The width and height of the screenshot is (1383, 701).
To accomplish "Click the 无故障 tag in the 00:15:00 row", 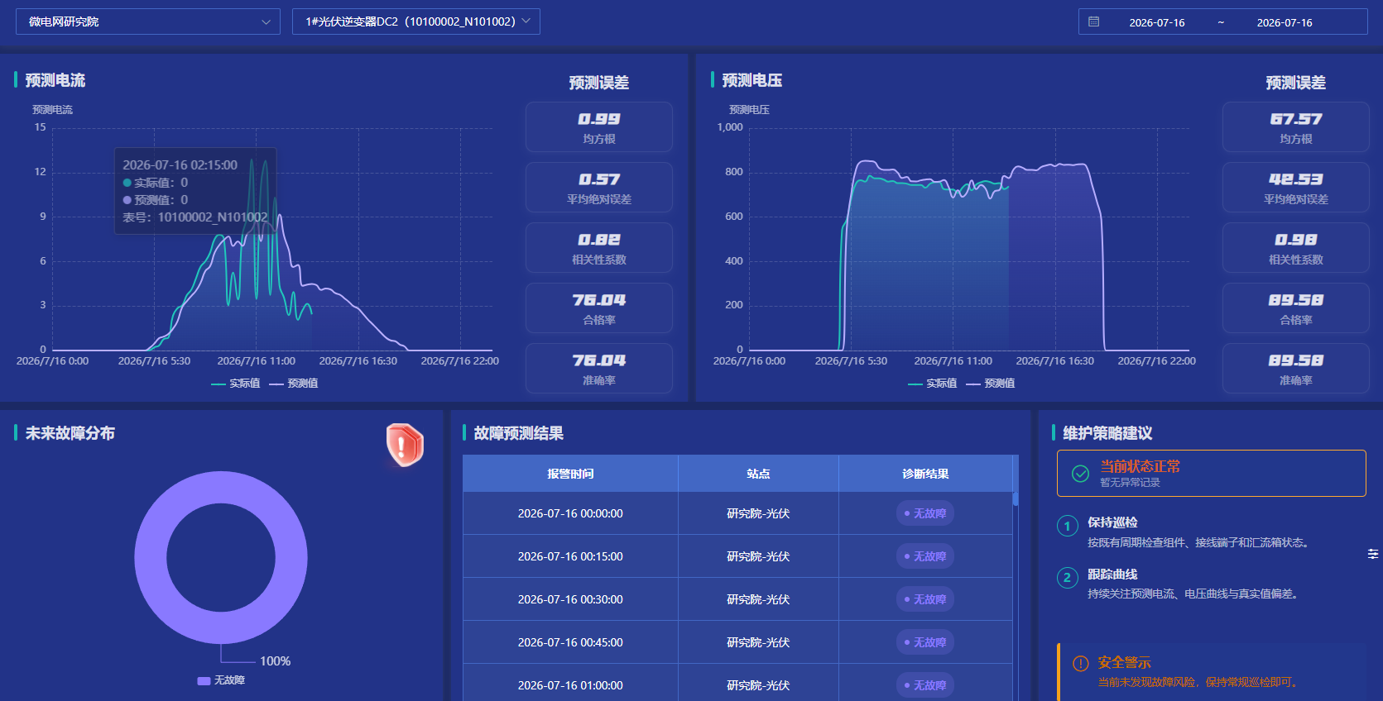I will [x=925, y=556].
